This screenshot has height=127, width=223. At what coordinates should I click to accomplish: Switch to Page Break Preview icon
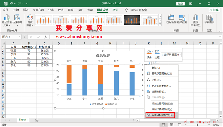pos(179,125)
